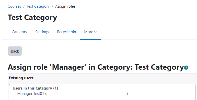Click the Users in this Category group label

[x=35, y=88]
